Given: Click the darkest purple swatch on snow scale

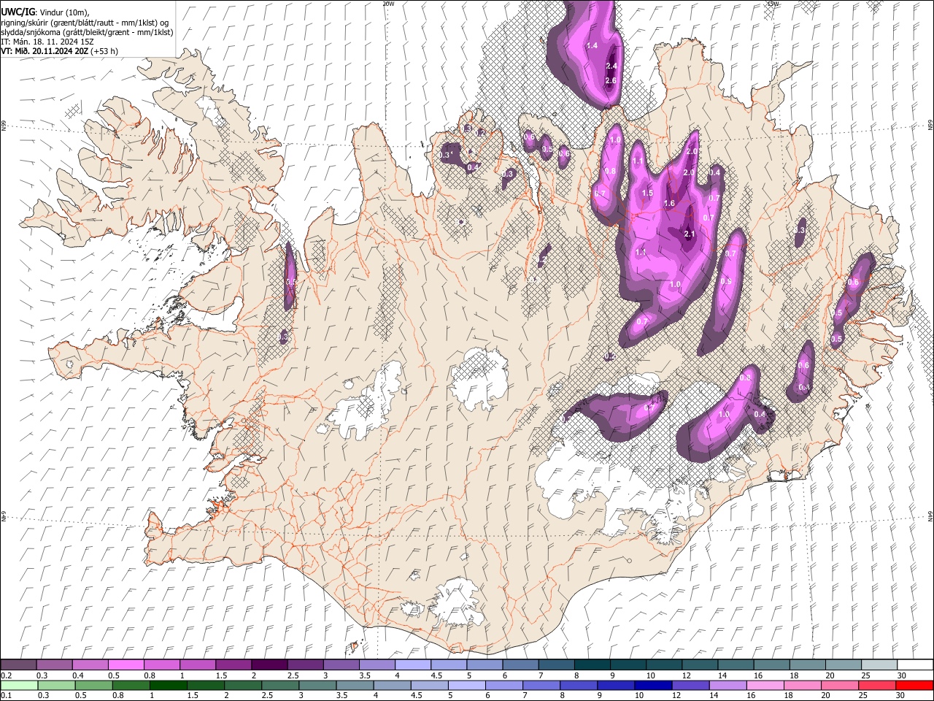Looking at the screenshot, I should 269,664.
